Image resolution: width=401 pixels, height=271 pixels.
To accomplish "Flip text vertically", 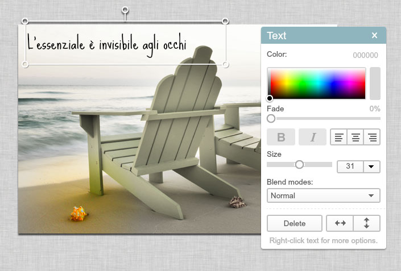I will (x=366, y=223).
